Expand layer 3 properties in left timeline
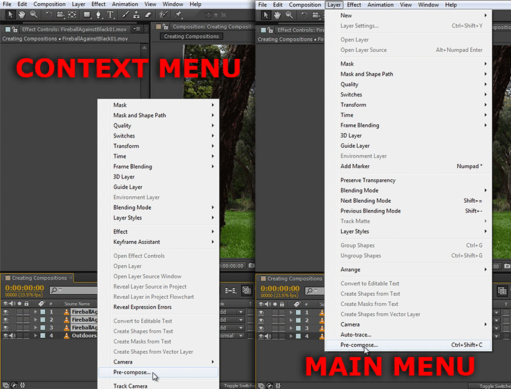Image resolution: width=511 pixels, height=389 pixels. coord(36,328)
